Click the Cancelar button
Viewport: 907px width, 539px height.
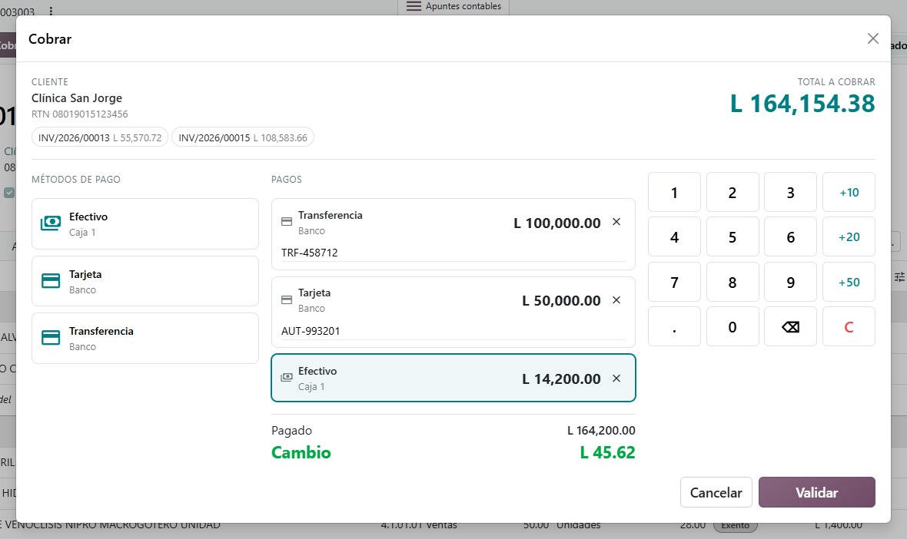[x=716, y=492]
